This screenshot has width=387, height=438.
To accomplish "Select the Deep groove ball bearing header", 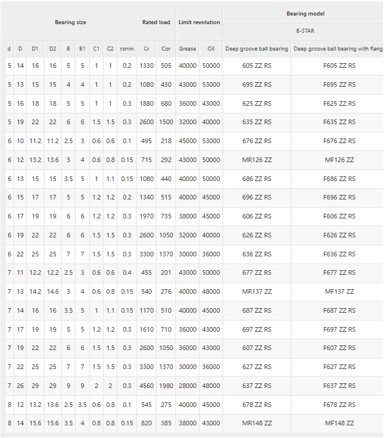I will (257, 49).
